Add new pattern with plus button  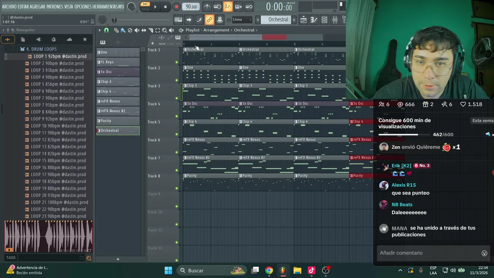pyautogui.click(x=294, y=20)
